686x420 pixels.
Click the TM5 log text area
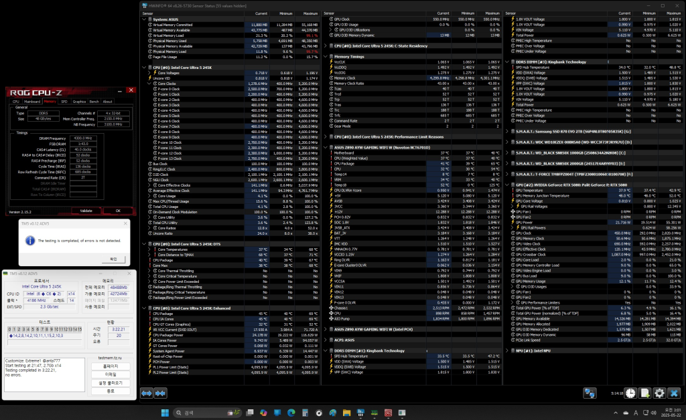(45, 375)
